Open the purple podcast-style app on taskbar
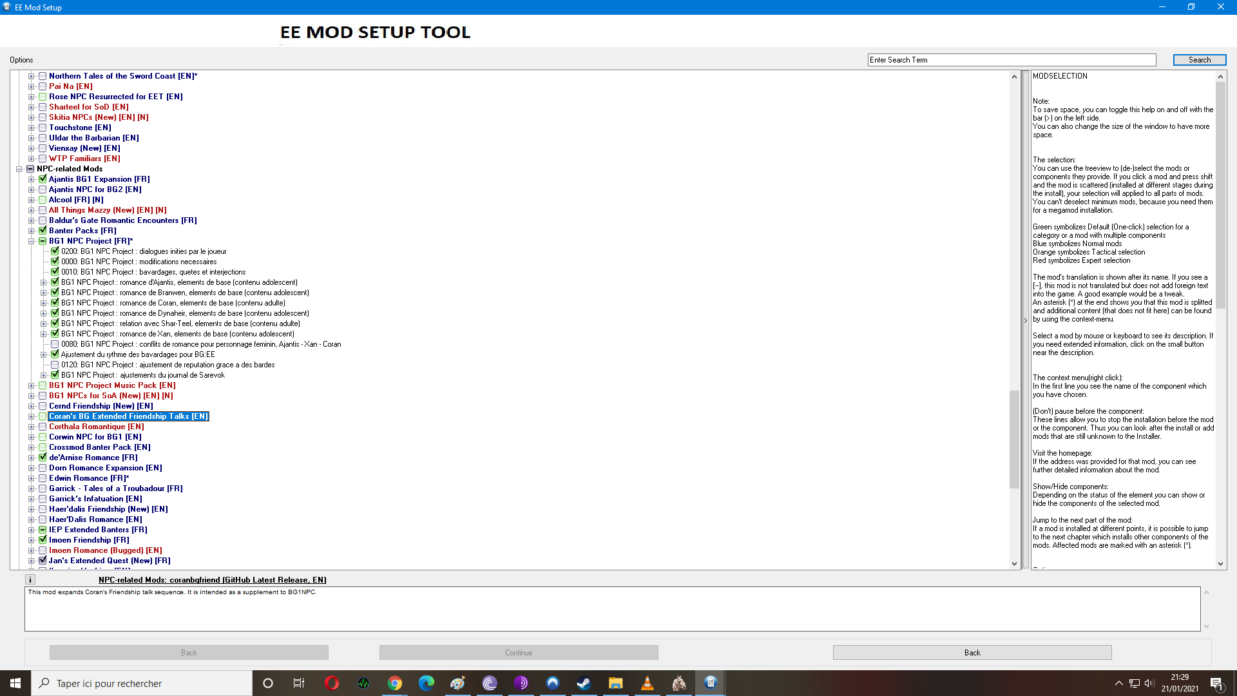This screenshot has height=696, width=1237. [521, 683]
